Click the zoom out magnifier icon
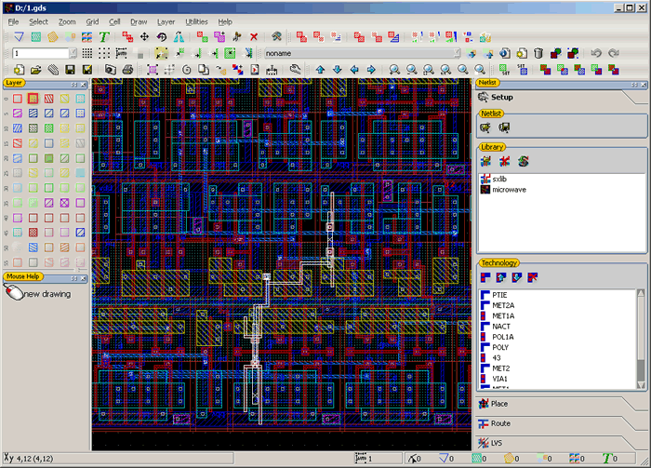Image resolution: width=651 pixels, height=468 pixels. click(x=411, y=70)
